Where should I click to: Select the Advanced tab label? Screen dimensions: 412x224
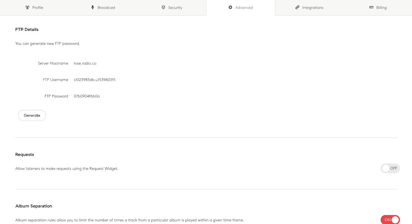coord(244,8)
